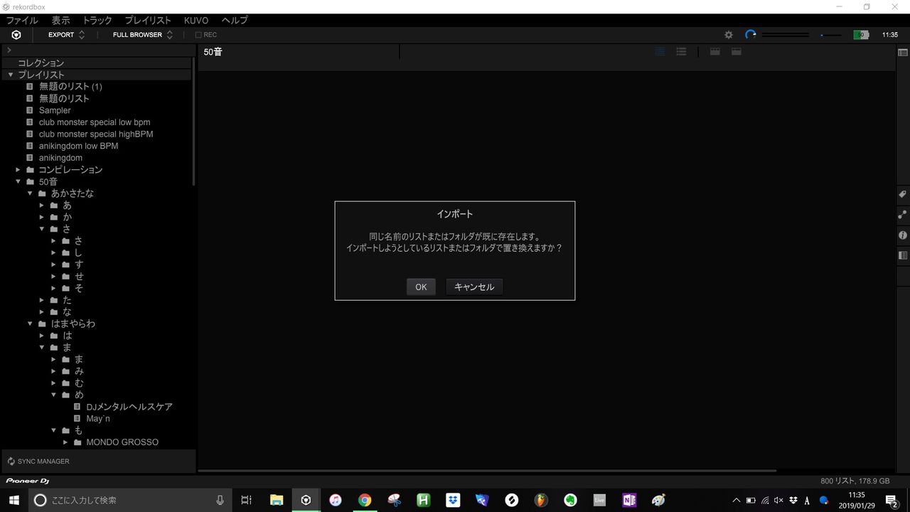
Task: Open iTunes from the taskbar
Action: pyautogui.click(x=336, y=500)
